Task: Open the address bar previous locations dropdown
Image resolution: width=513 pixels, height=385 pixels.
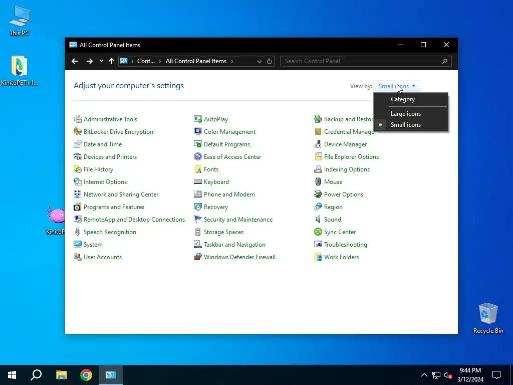Action: click(x=259, y=61)
